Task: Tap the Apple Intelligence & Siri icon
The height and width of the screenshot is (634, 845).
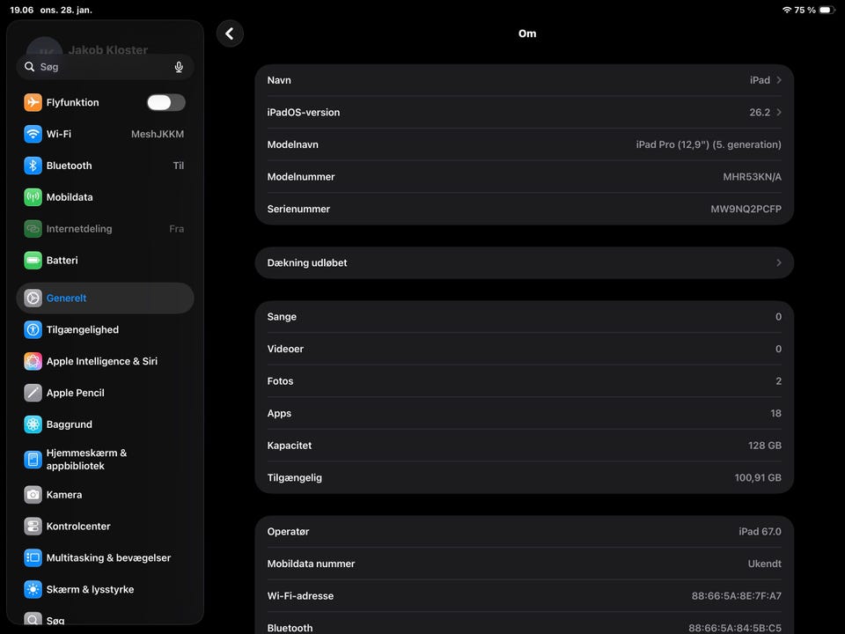Action: [x=33, y=361]
